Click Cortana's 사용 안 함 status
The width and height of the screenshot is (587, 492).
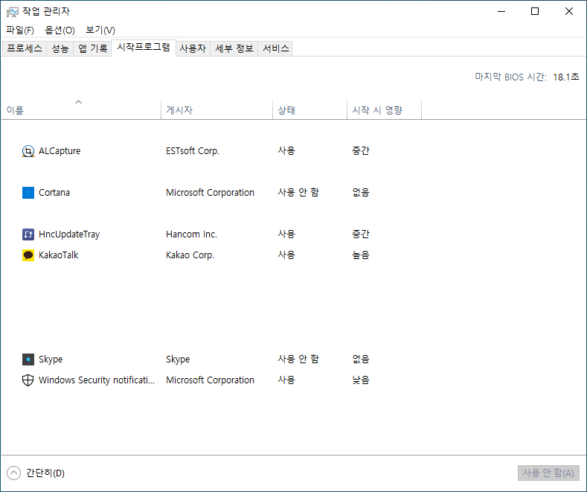[x=298, y=193]
